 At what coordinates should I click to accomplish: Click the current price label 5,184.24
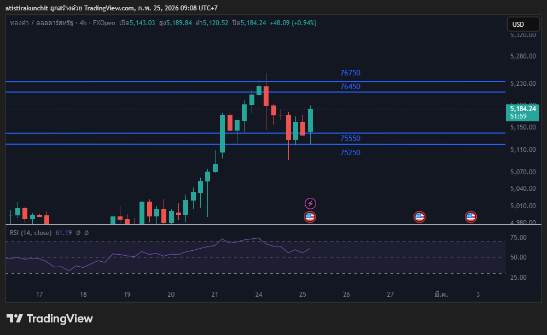(522, 109)
